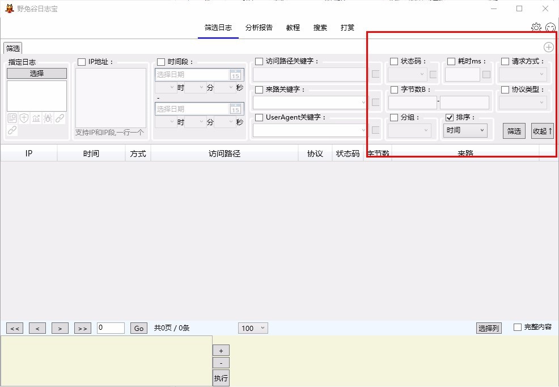This screenshot has width=559, height=387.
Task: Open the 打赏 tab
Action: point(347,27)
